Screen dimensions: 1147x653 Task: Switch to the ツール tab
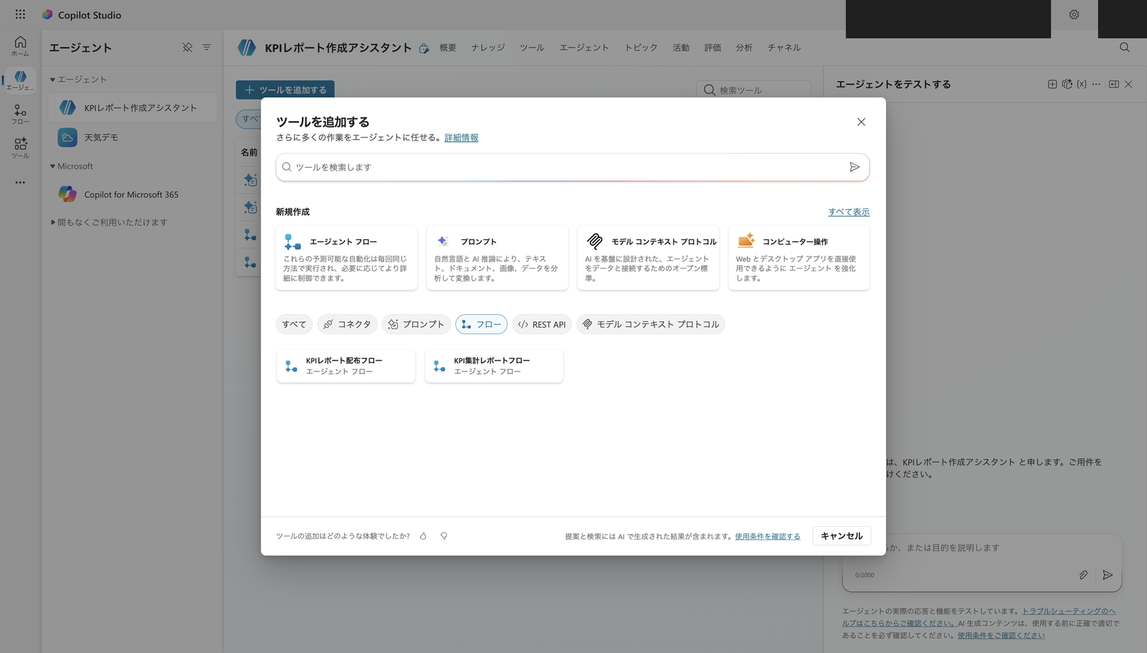click(532, 47)
